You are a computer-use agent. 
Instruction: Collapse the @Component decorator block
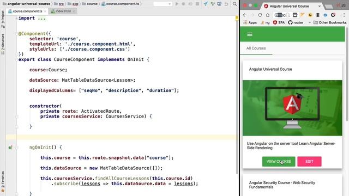tap(16, 34)
